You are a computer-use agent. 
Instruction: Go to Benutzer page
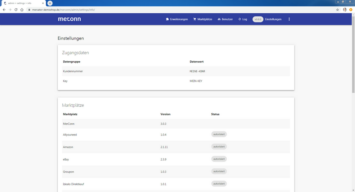pos(225,19)
